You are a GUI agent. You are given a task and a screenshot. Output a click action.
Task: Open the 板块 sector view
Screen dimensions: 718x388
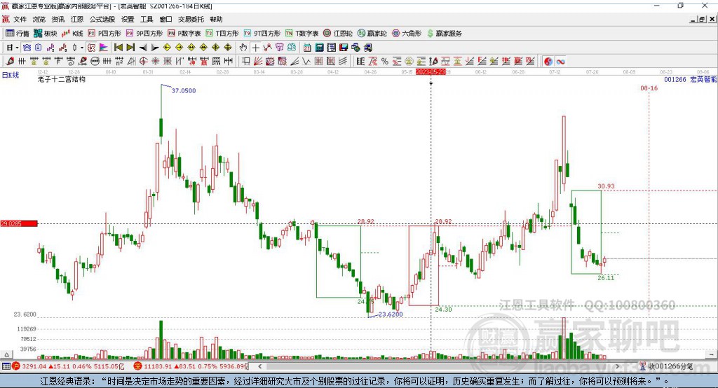coord(46,34)
